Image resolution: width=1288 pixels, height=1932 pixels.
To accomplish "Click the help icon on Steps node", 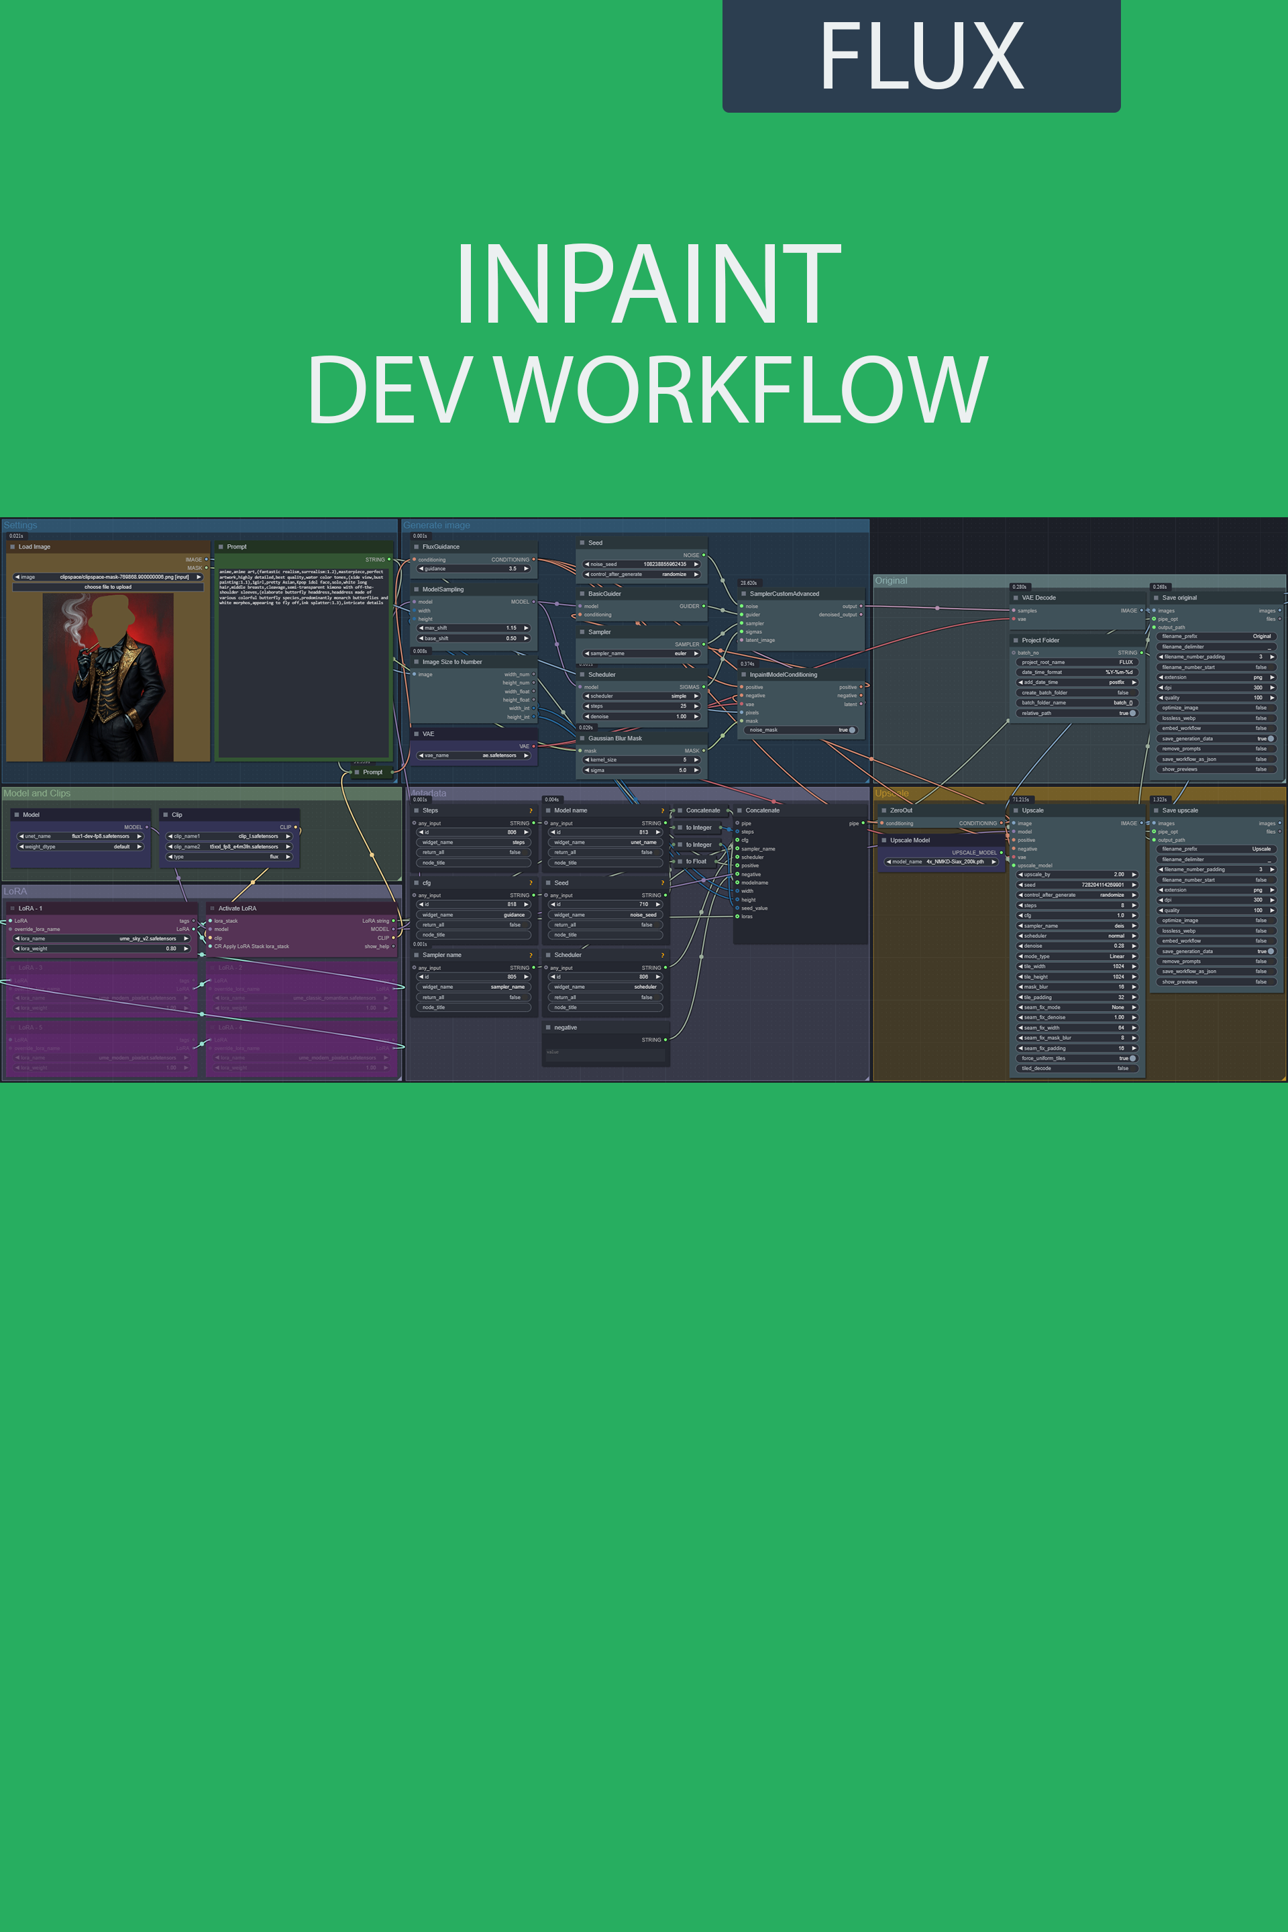I will tap(531, 811).
